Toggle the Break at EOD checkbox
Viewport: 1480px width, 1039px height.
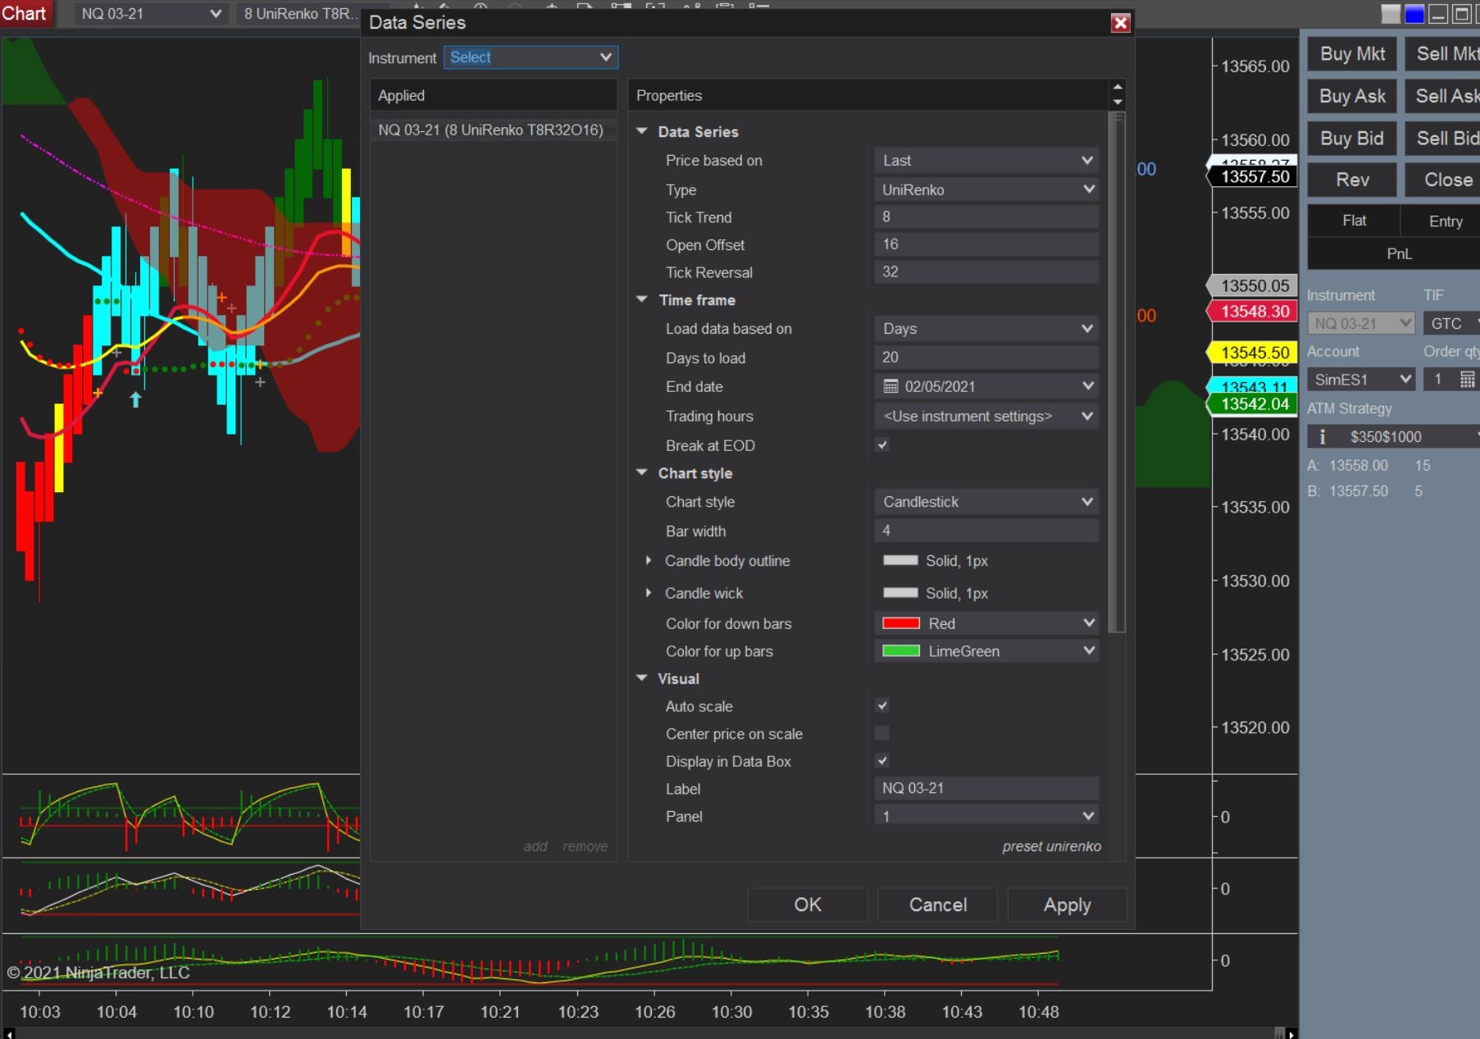(882, 445)
